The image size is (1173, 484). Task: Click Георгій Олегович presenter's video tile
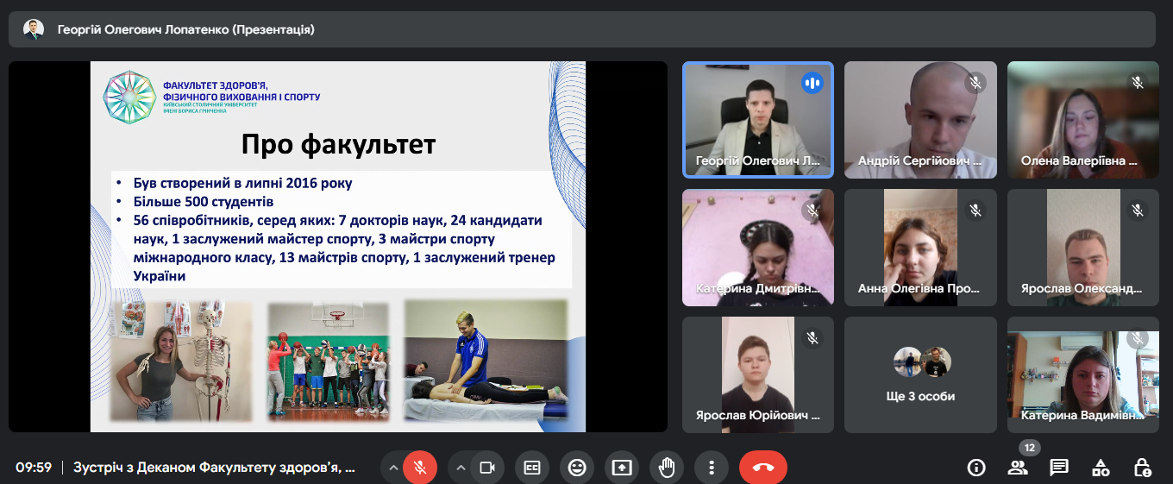click(x=758, y=120)
